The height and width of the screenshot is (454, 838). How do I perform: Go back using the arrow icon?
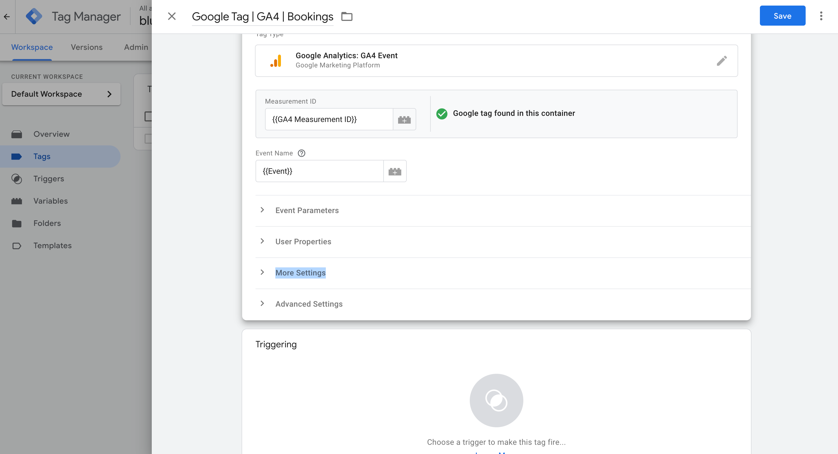point(7,16)
